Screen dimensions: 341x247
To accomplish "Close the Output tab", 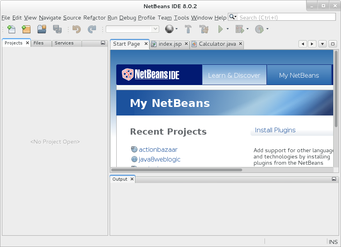I will [132, 179].
